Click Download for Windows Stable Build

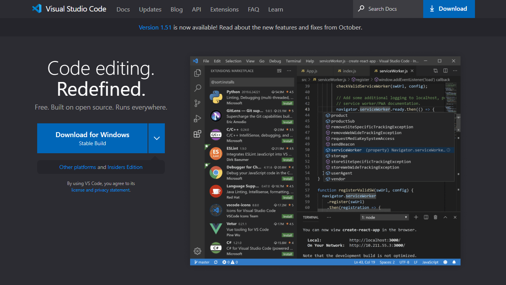click(x=92, y=138)
